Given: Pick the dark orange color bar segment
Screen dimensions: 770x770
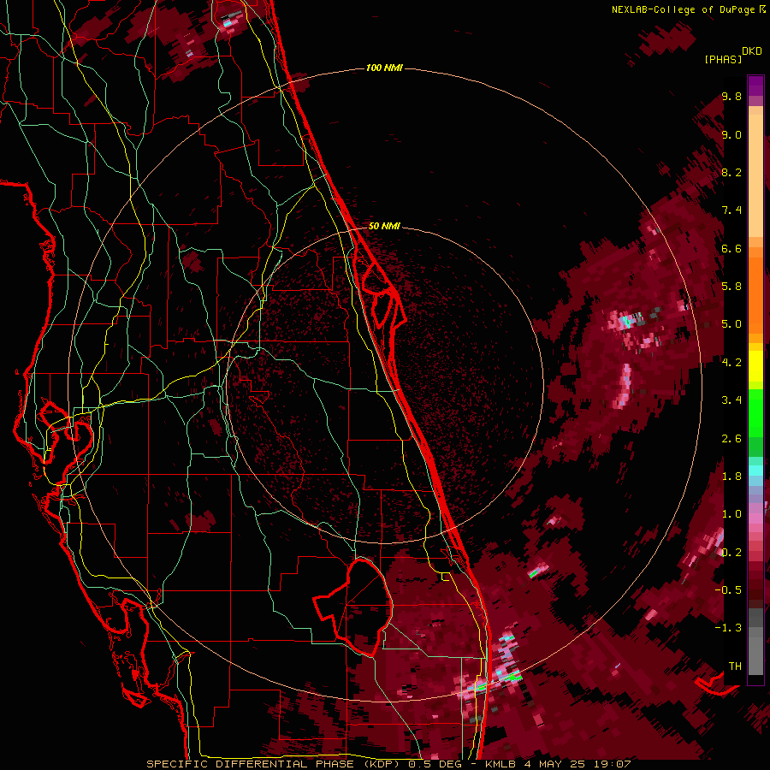Looking at the screenshot, I should click(x=755, y=294).
